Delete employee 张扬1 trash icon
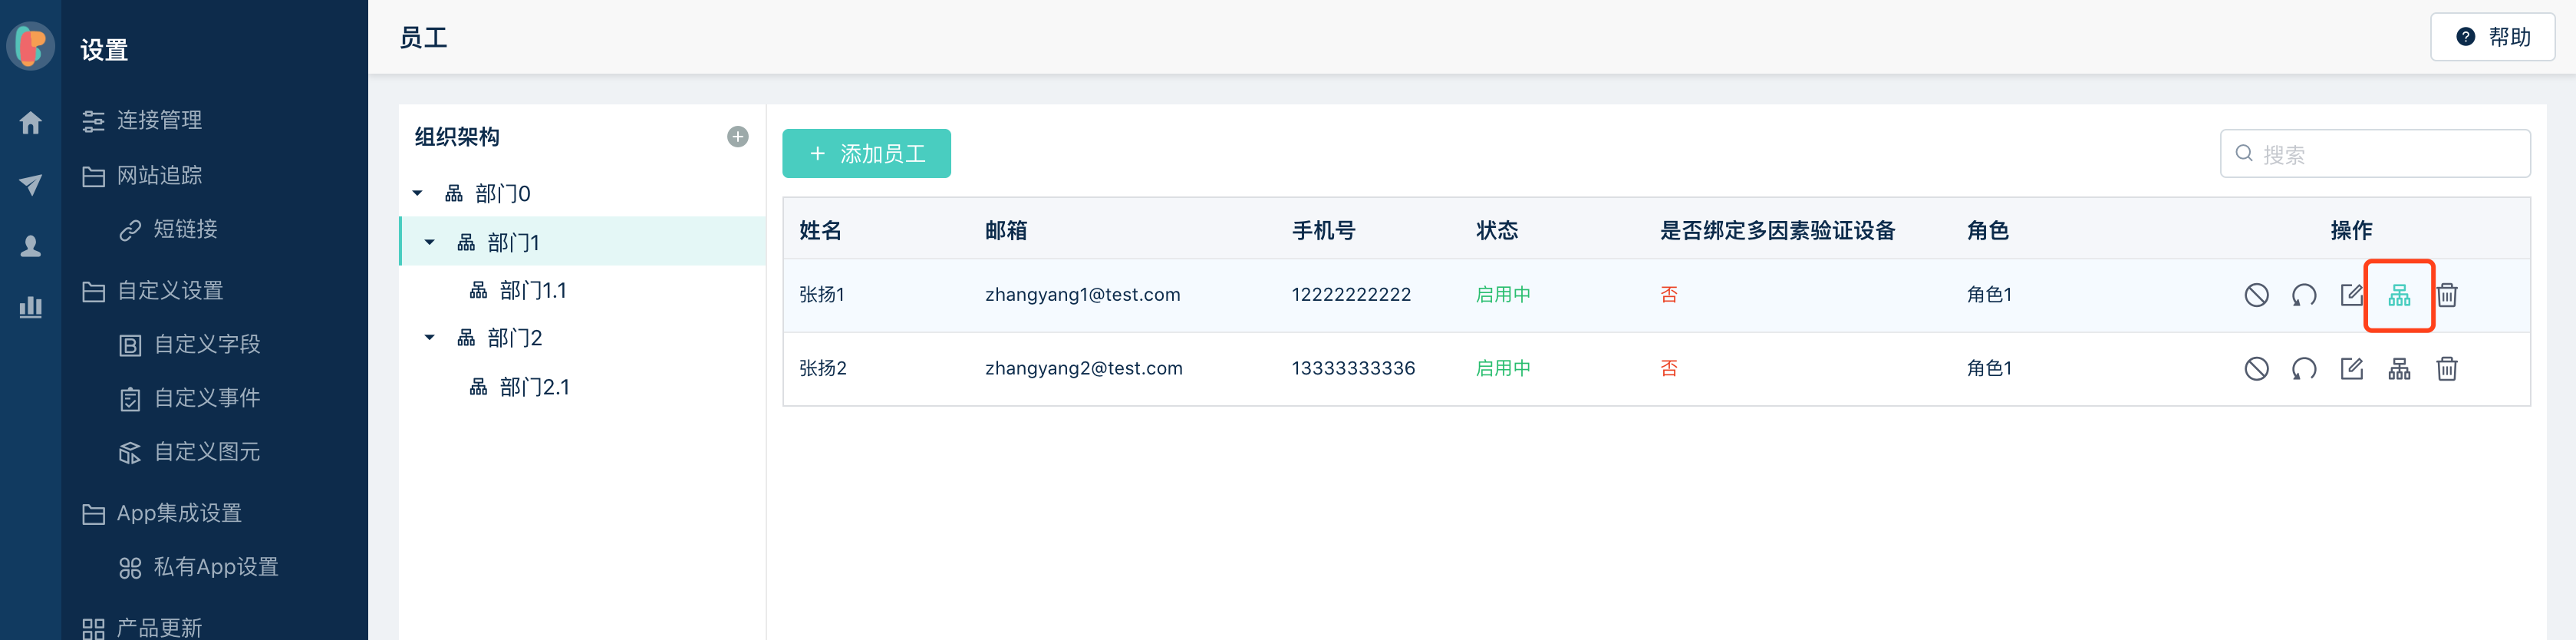 tap(2447, 295)
